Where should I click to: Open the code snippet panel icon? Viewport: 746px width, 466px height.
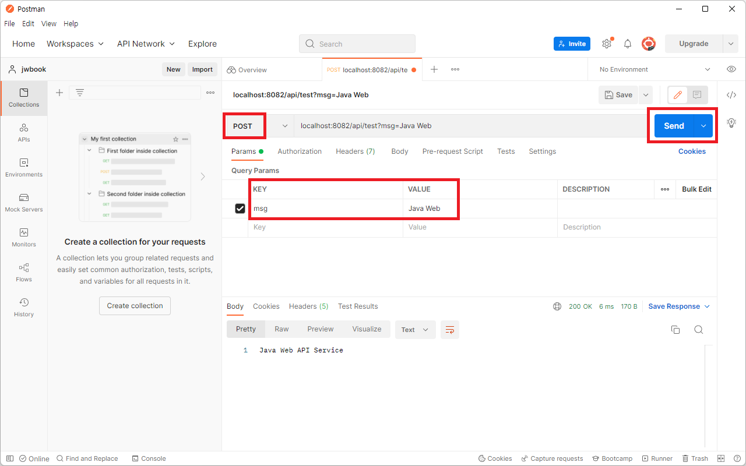[x=731, y=95]
